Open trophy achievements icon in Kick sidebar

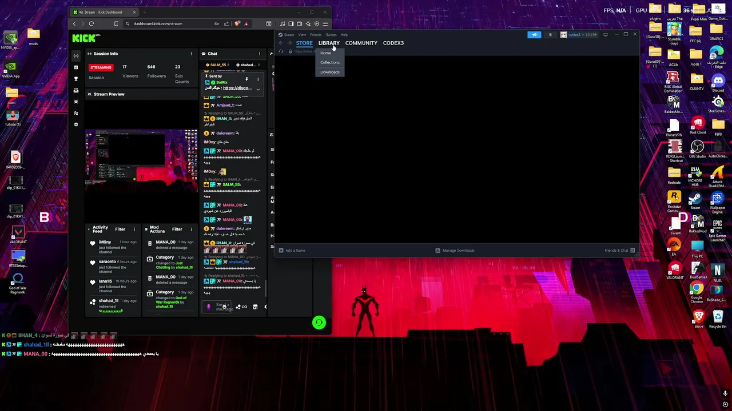coord(76,79)
